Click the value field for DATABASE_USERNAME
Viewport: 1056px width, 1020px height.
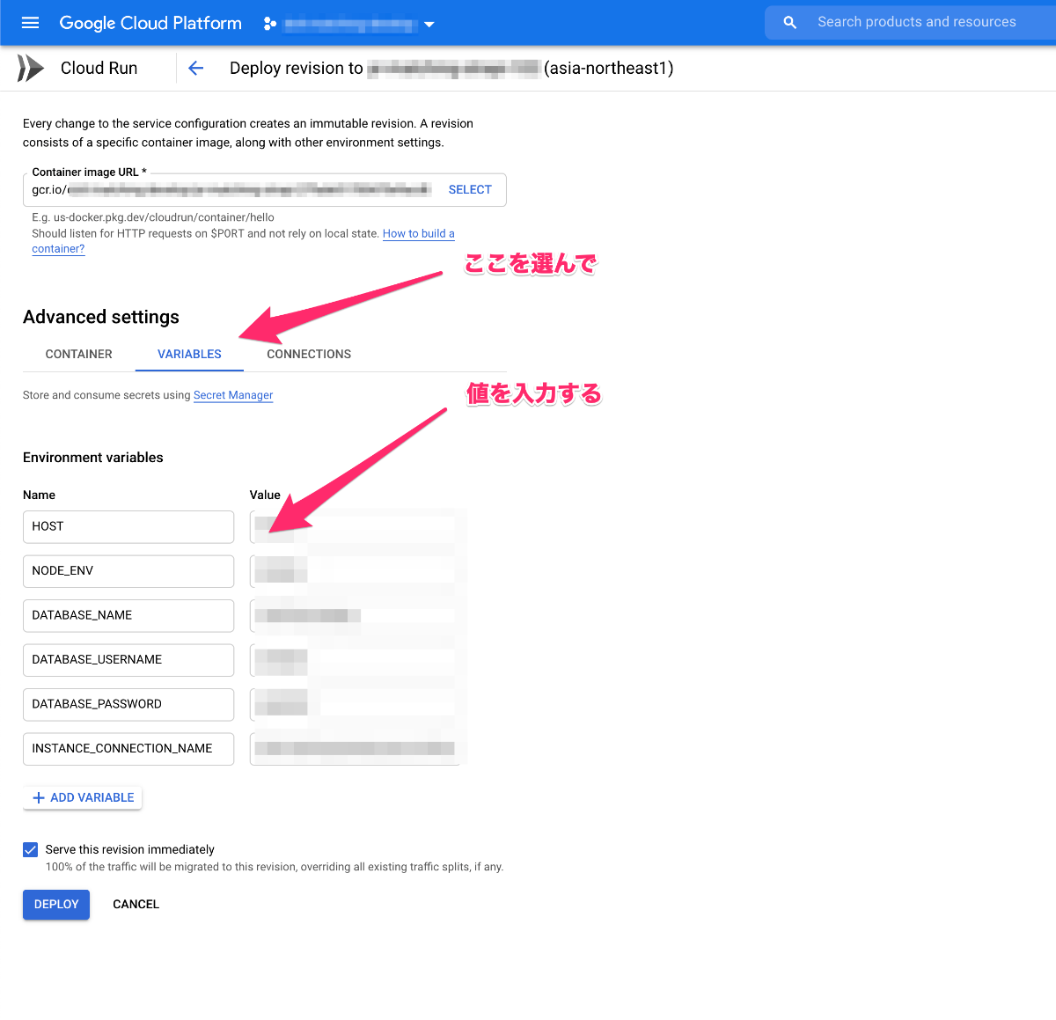click(356, 660)
